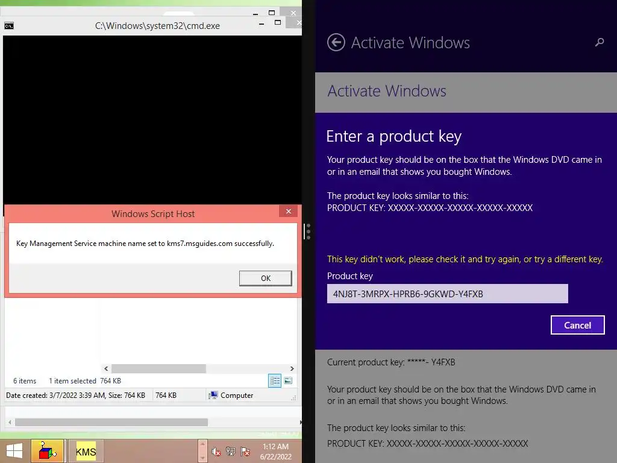The image size is (617, 463).
Task: Switch Explorer to large icons view
Action: point(288,381)
